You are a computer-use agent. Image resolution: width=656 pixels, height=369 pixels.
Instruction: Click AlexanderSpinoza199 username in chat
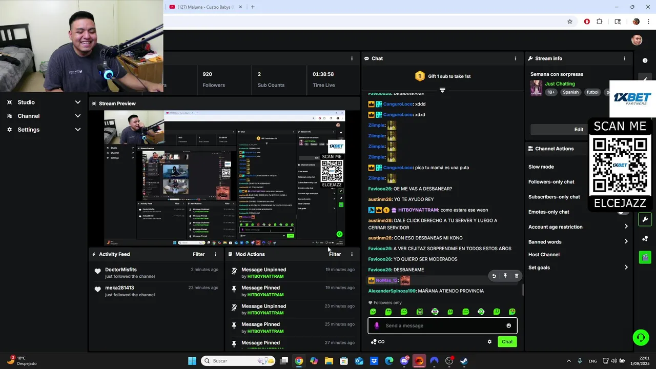[x=392, y=291]
